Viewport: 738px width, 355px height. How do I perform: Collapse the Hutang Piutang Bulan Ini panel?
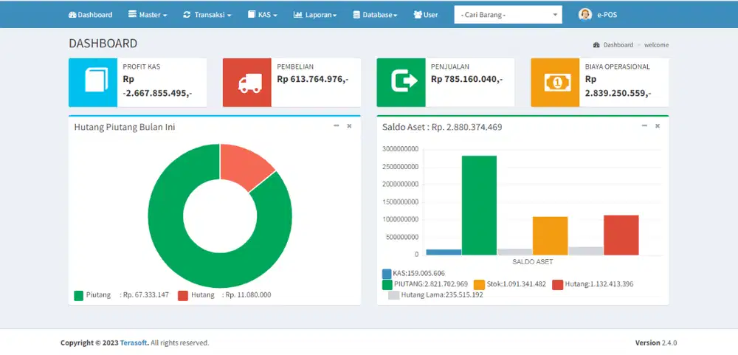[337, 126]
